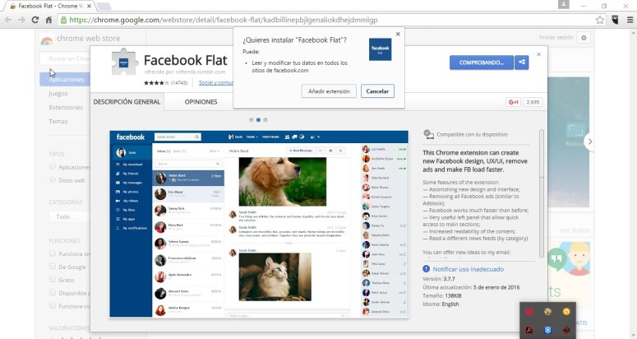Click the orange circular tray icon
This screenshot has width=637, height=339.
[x=566, y=312]
